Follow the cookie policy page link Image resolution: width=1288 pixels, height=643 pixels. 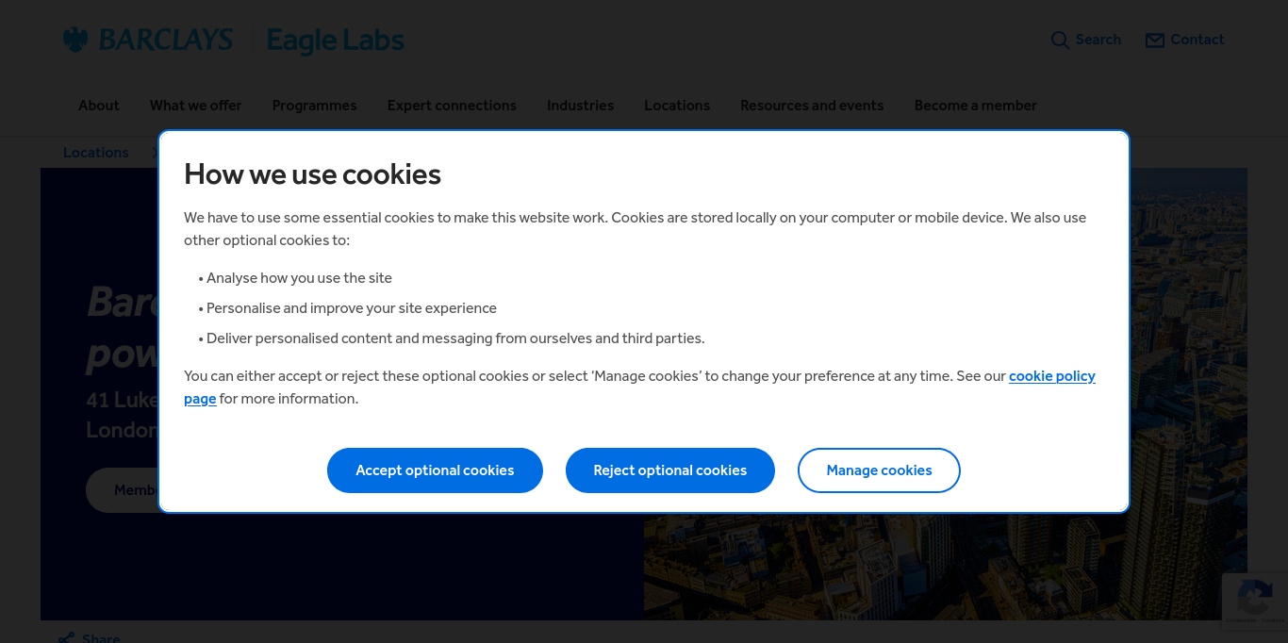tap(1051, 376)
